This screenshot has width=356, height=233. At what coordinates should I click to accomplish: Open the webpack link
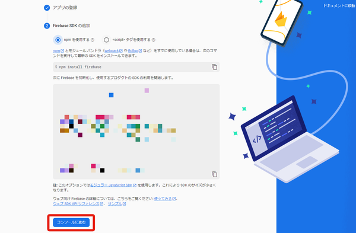tap(113, 51)
